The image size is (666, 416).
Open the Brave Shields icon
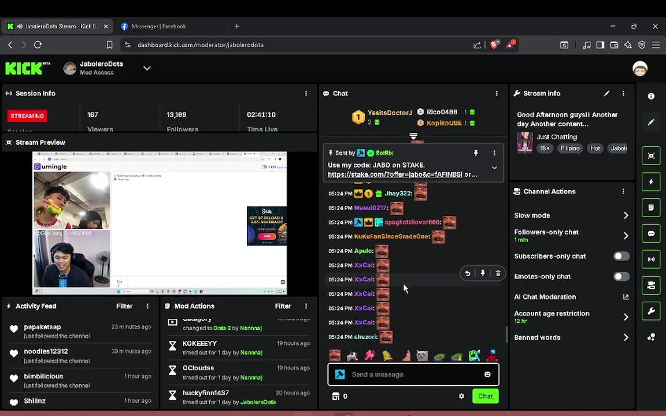click(494, 44)
